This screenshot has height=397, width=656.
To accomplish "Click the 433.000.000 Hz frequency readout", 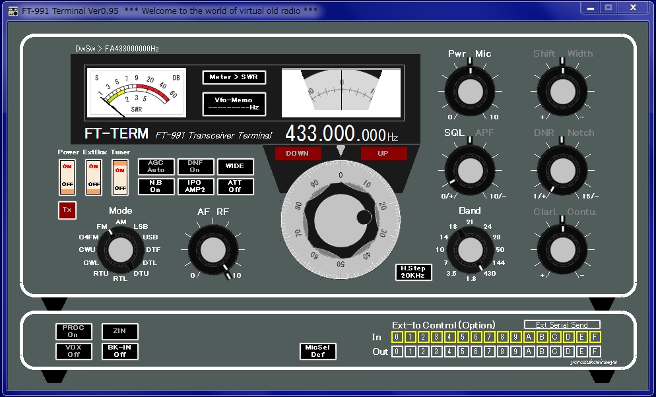I will [341, 134].
